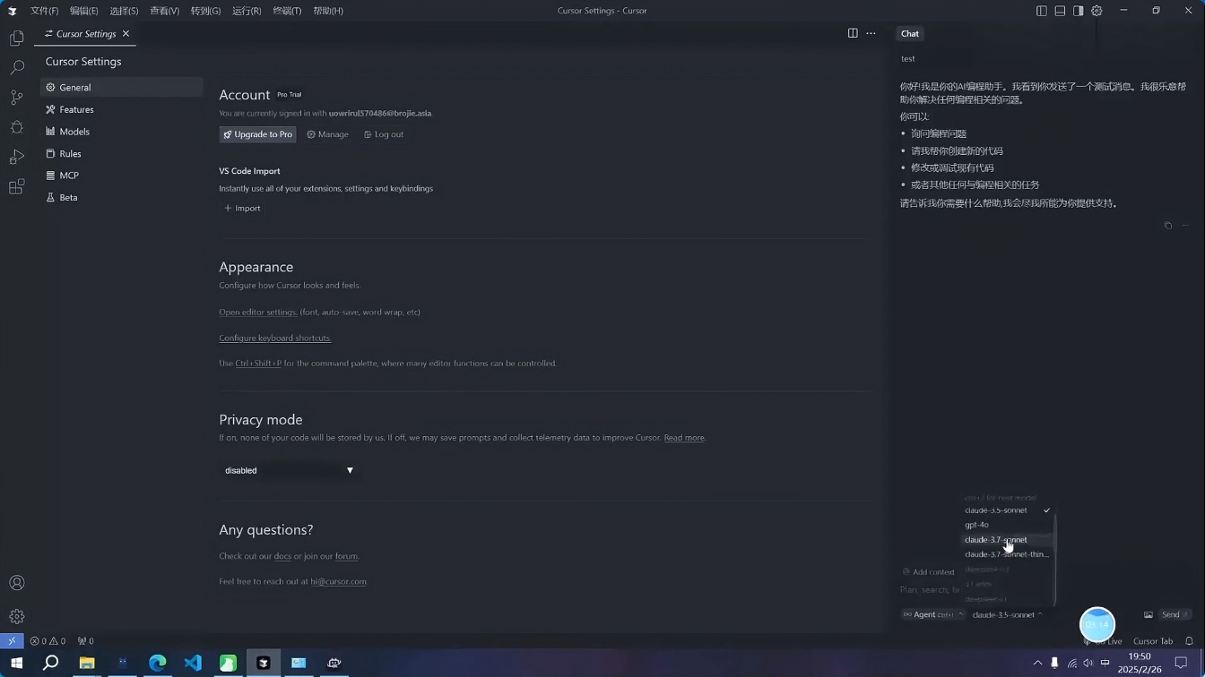Show hidden system tray icons
Image resolution: width=1205 pixels, height=677 pixels.
[1037, 663]
